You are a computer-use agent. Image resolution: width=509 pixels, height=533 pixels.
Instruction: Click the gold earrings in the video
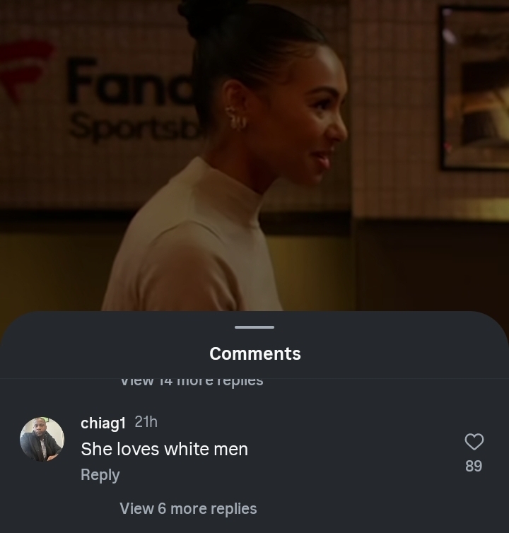pyautogui.click(x=235, y=117)
